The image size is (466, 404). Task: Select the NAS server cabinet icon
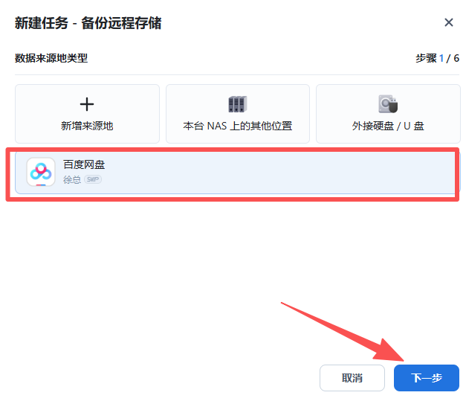point(237,104)
